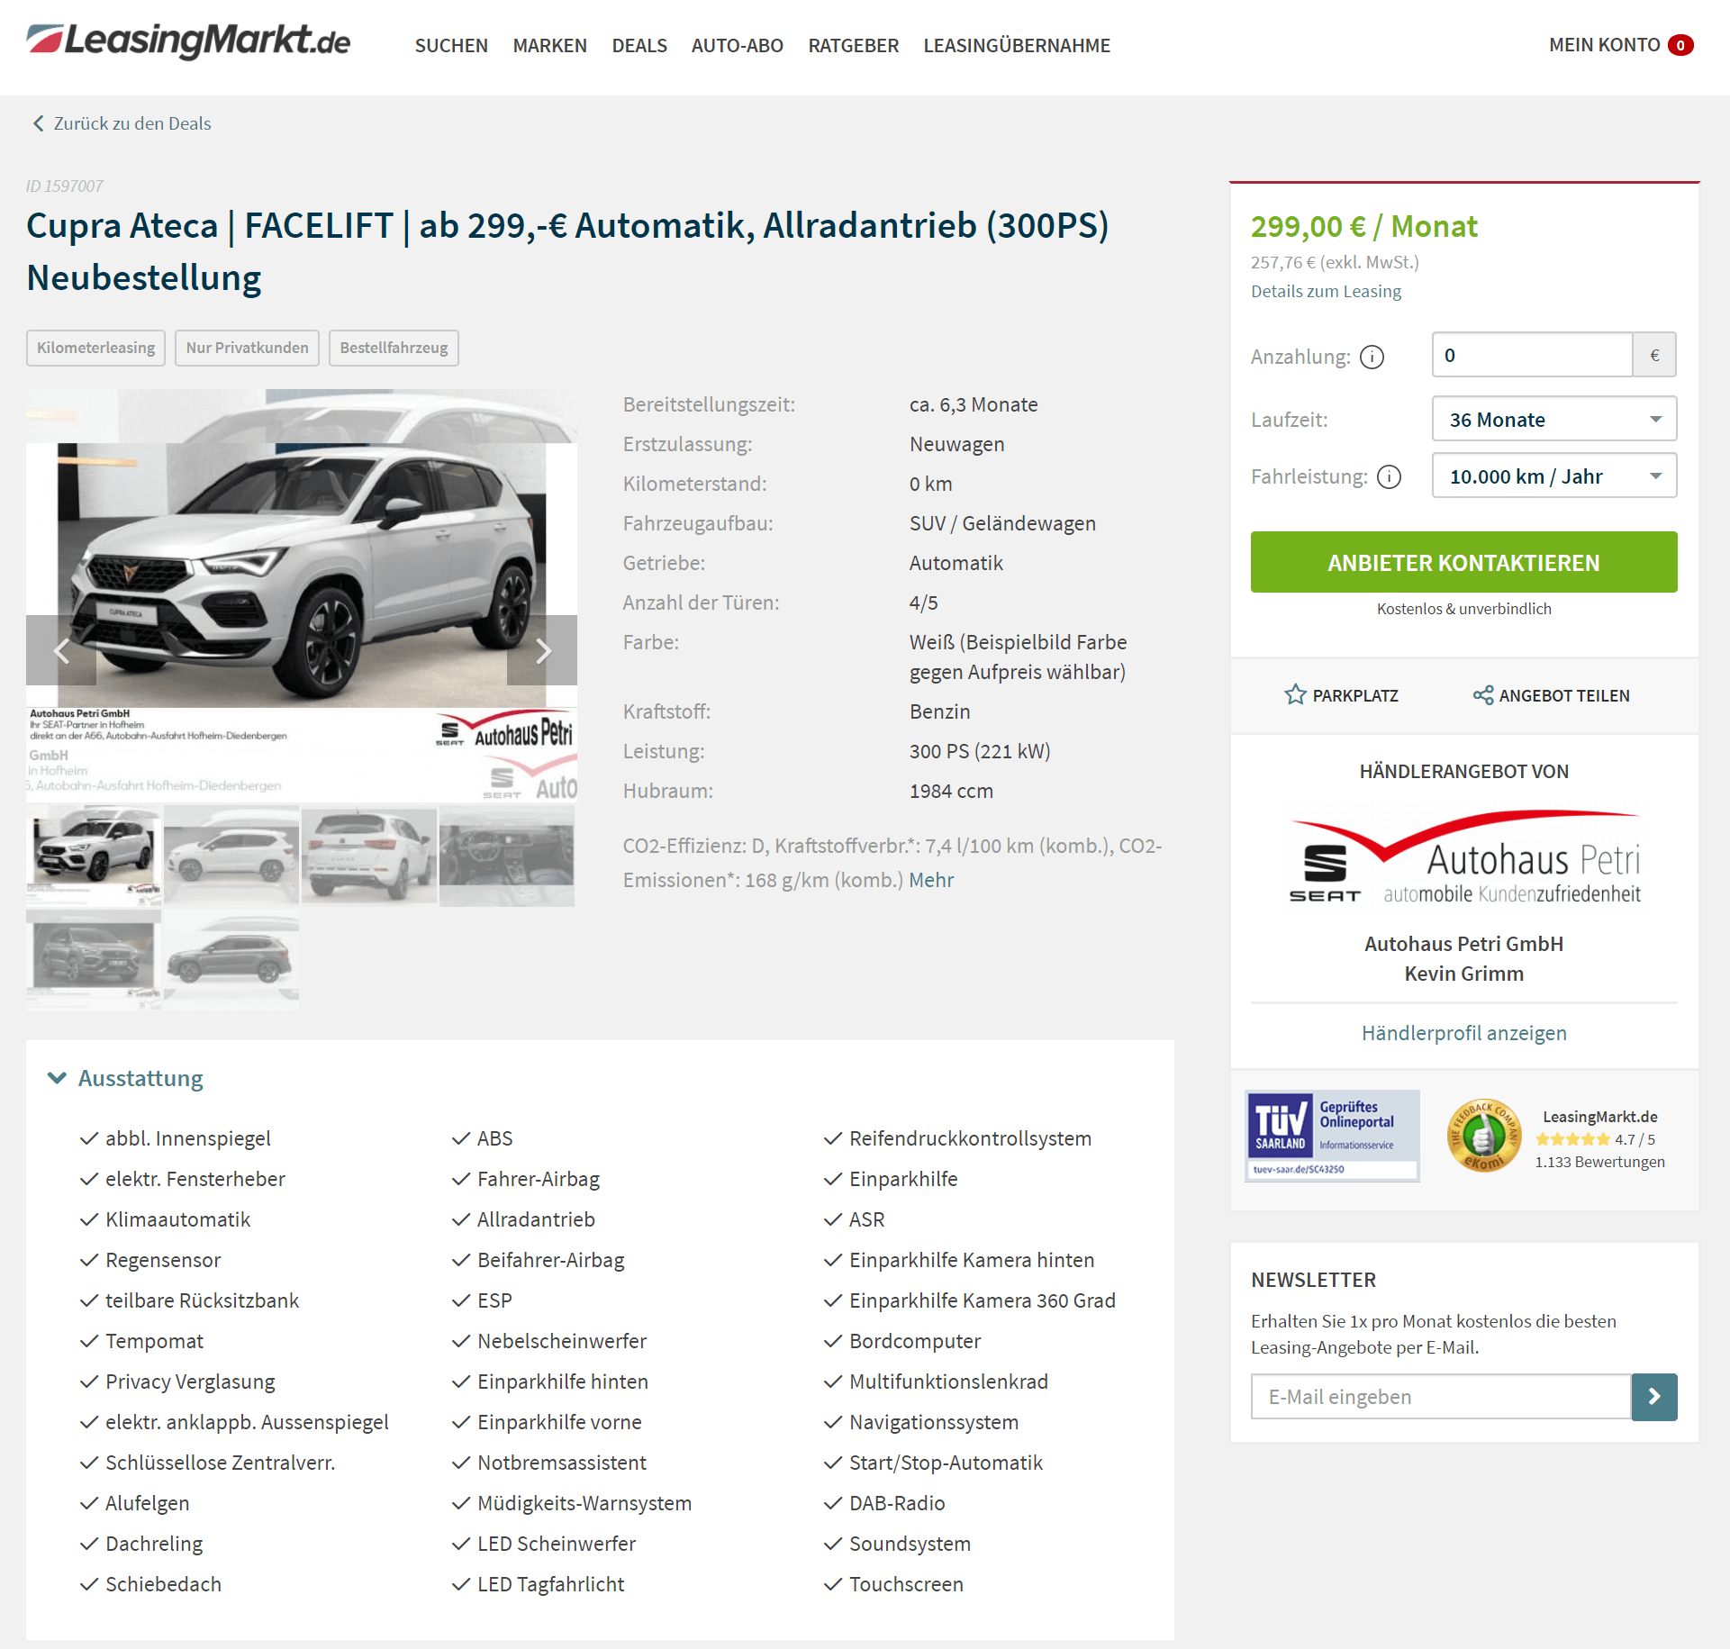Image resolution: width=1730 pixels, height=1649 pixels.
Task: Open the Laufzeit 36 Monate dropdown
Action: tap(1554, 420)
